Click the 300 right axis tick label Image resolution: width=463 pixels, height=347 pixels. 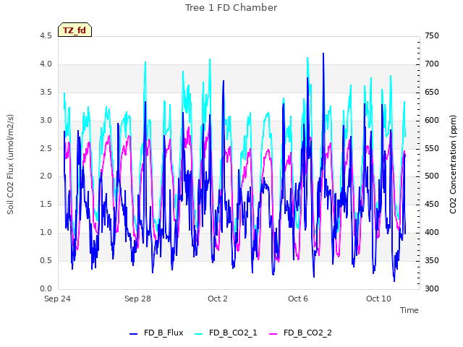pos(432,288)
